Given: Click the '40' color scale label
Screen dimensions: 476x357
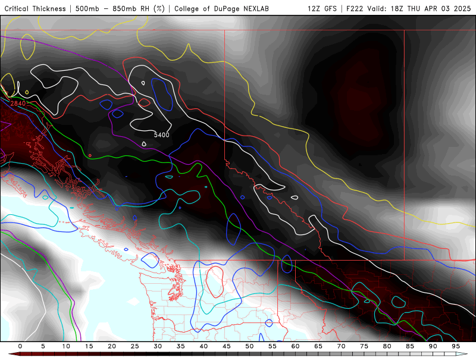Looking at the screenshot, I should click(x=203, y=346).
